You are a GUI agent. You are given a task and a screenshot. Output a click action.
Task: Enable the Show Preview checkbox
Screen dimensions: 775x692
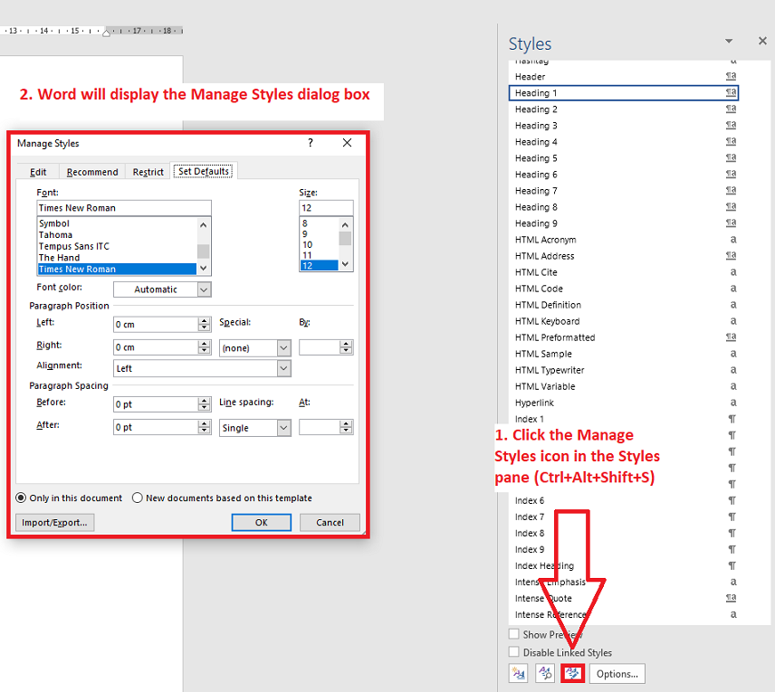[x=514, y=634]
